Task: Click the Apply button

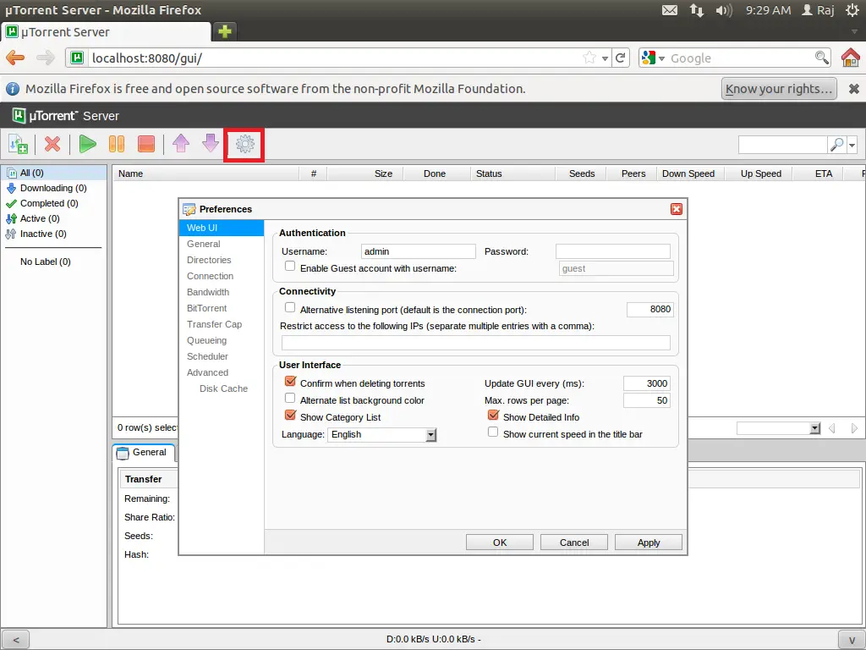Action: (649, 543)
